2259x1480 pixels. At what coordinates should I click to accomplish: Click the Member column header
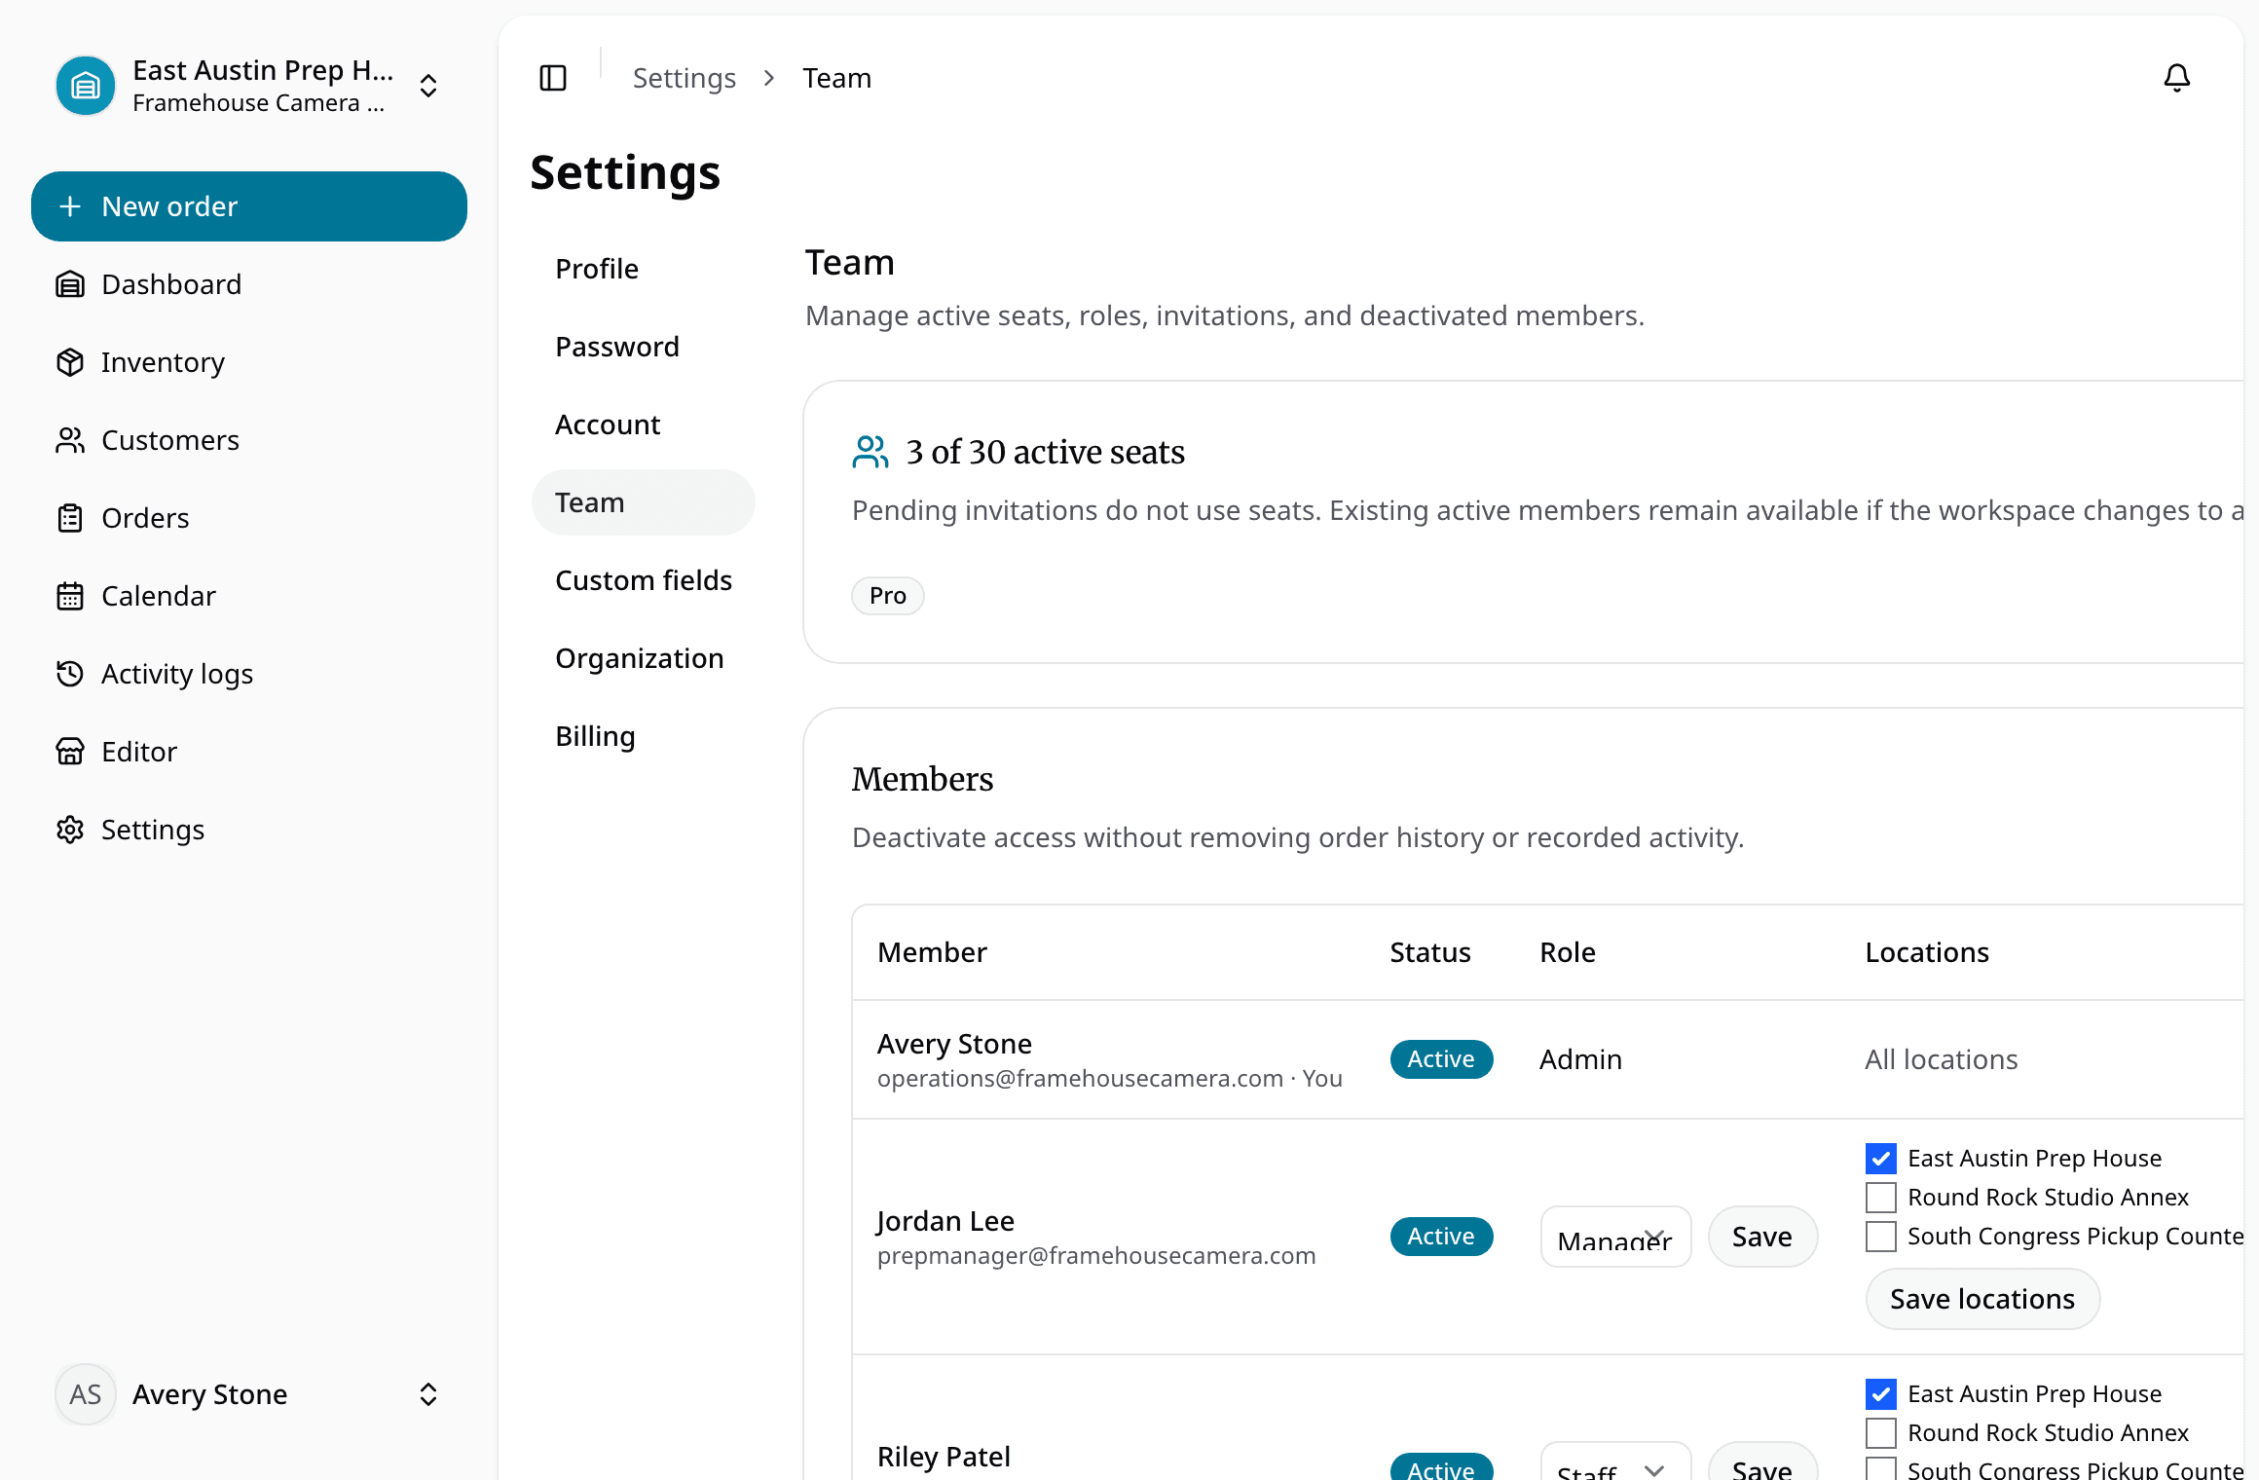point(932,952)
